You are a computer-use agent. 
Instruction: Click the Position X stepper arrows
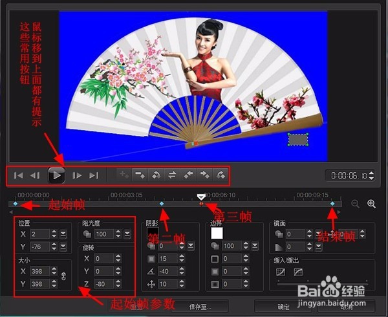pyautogui.click(x=54, y=234)
